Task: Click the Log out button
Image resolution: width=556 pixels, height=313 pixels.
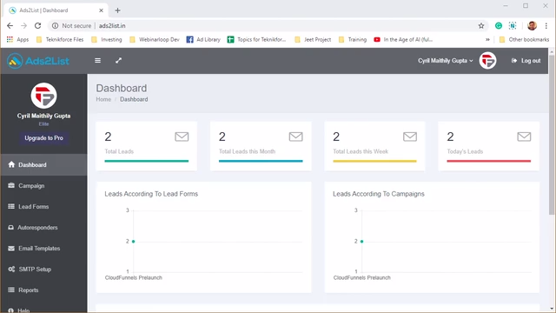Action: pos(526,61)
